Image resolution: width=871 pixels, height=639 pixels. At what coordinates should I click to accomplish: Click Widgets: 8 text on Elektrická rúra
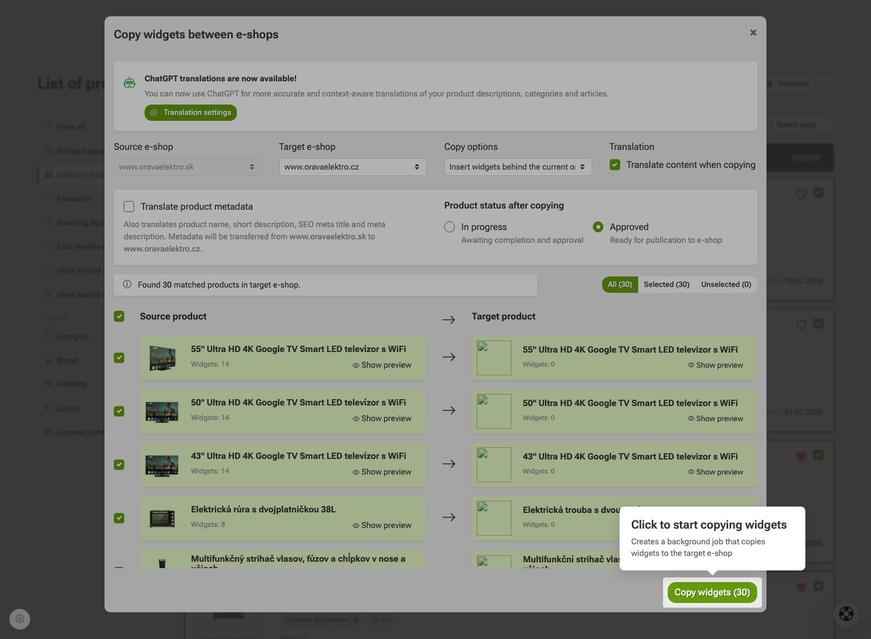[208, 525]
